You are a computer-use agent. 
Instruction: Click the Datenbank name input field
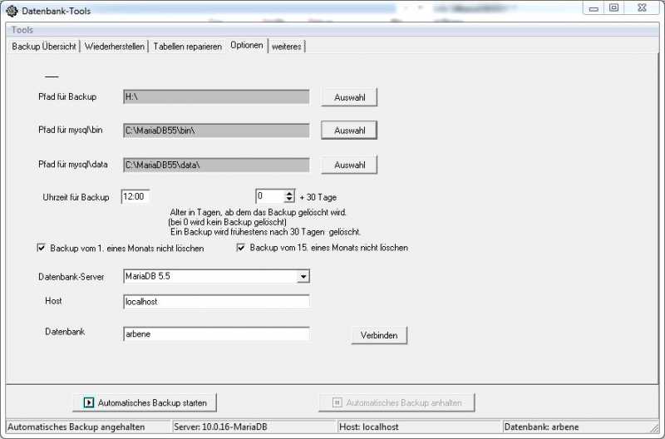click(x=215, y=333)
